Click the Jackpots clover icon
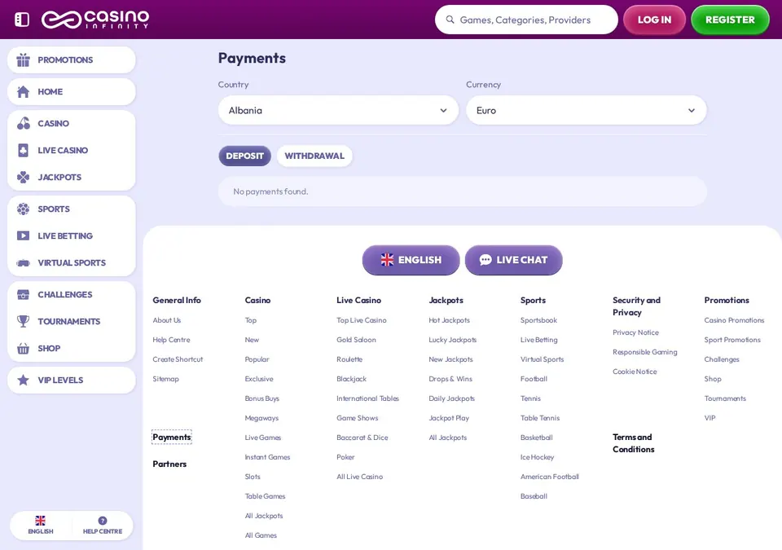The width and height of the screenshot is (782, 550). (23, 177)
